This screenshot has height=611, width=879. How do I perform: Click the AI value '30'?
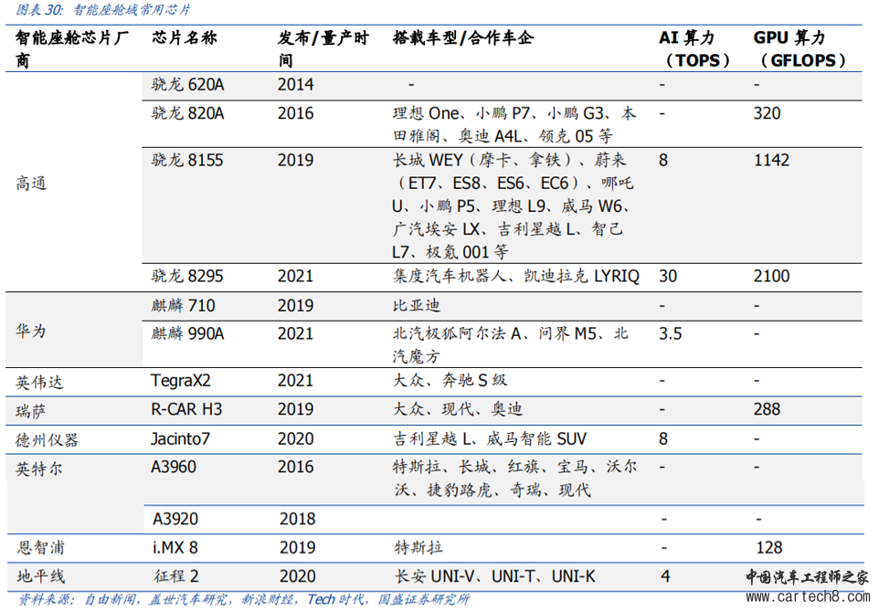[668, 276]
